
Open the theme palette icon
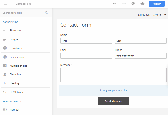[133, 4]
